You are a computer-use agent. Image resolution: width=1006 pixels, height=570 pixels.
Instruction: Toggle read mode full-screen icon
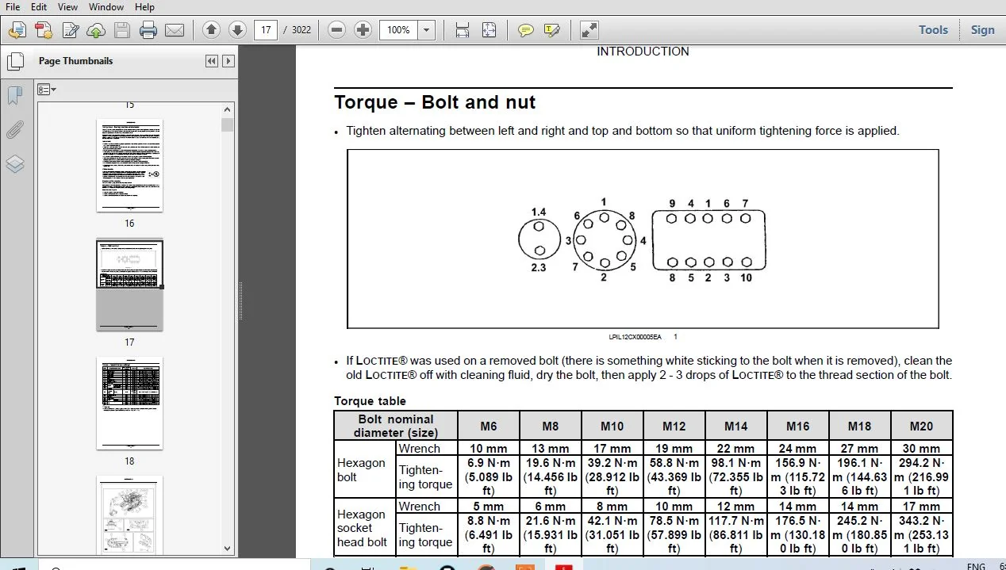click(589, 30)
